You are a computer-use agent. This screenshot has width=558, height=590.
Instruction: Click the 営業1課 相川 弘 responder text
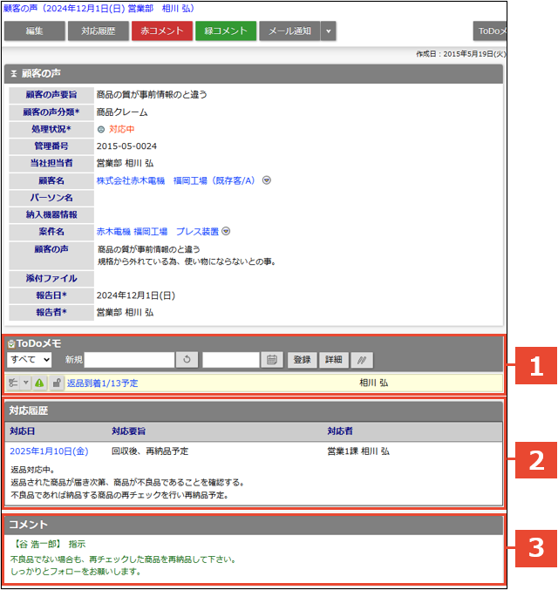(358, 451)
